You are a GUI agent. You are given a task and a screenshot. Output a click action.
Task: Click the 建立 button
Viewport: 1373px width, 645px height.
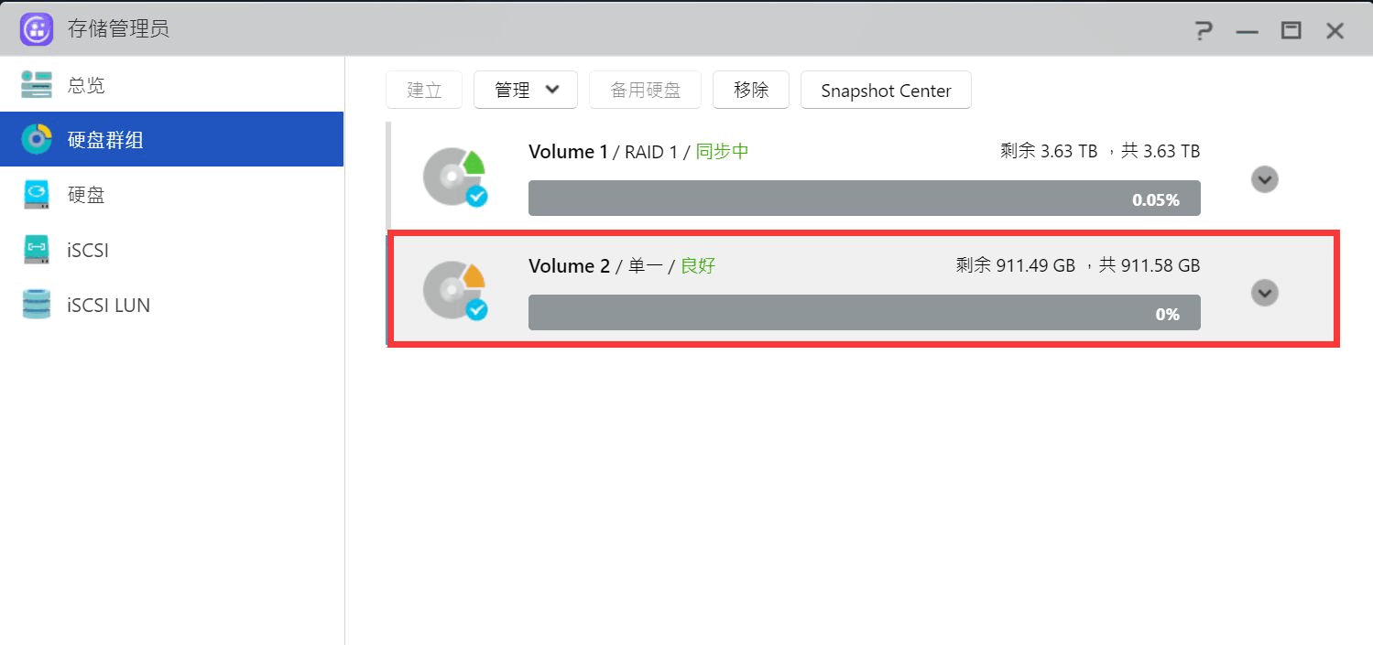[x=424, y=90]
